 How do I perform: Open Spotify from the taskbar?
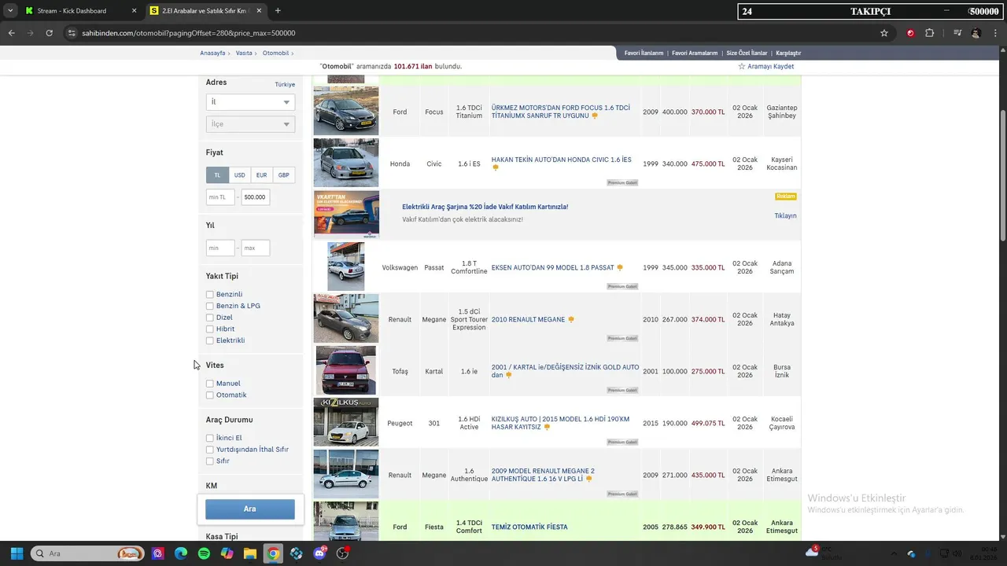[204, 553]
